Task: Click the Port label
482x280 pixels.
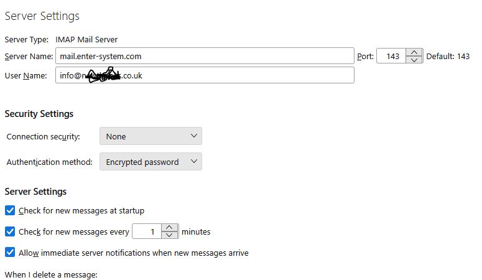Action: 365,56
